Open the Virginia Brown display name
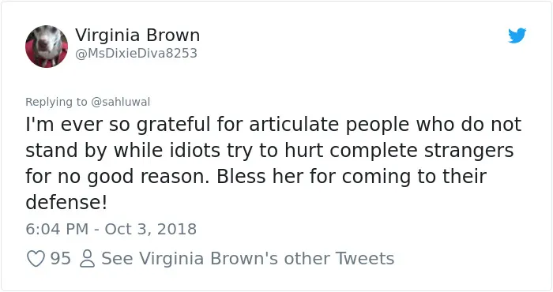Image resolution: width=553 pixels, height=292 pixels. point(137,36)
